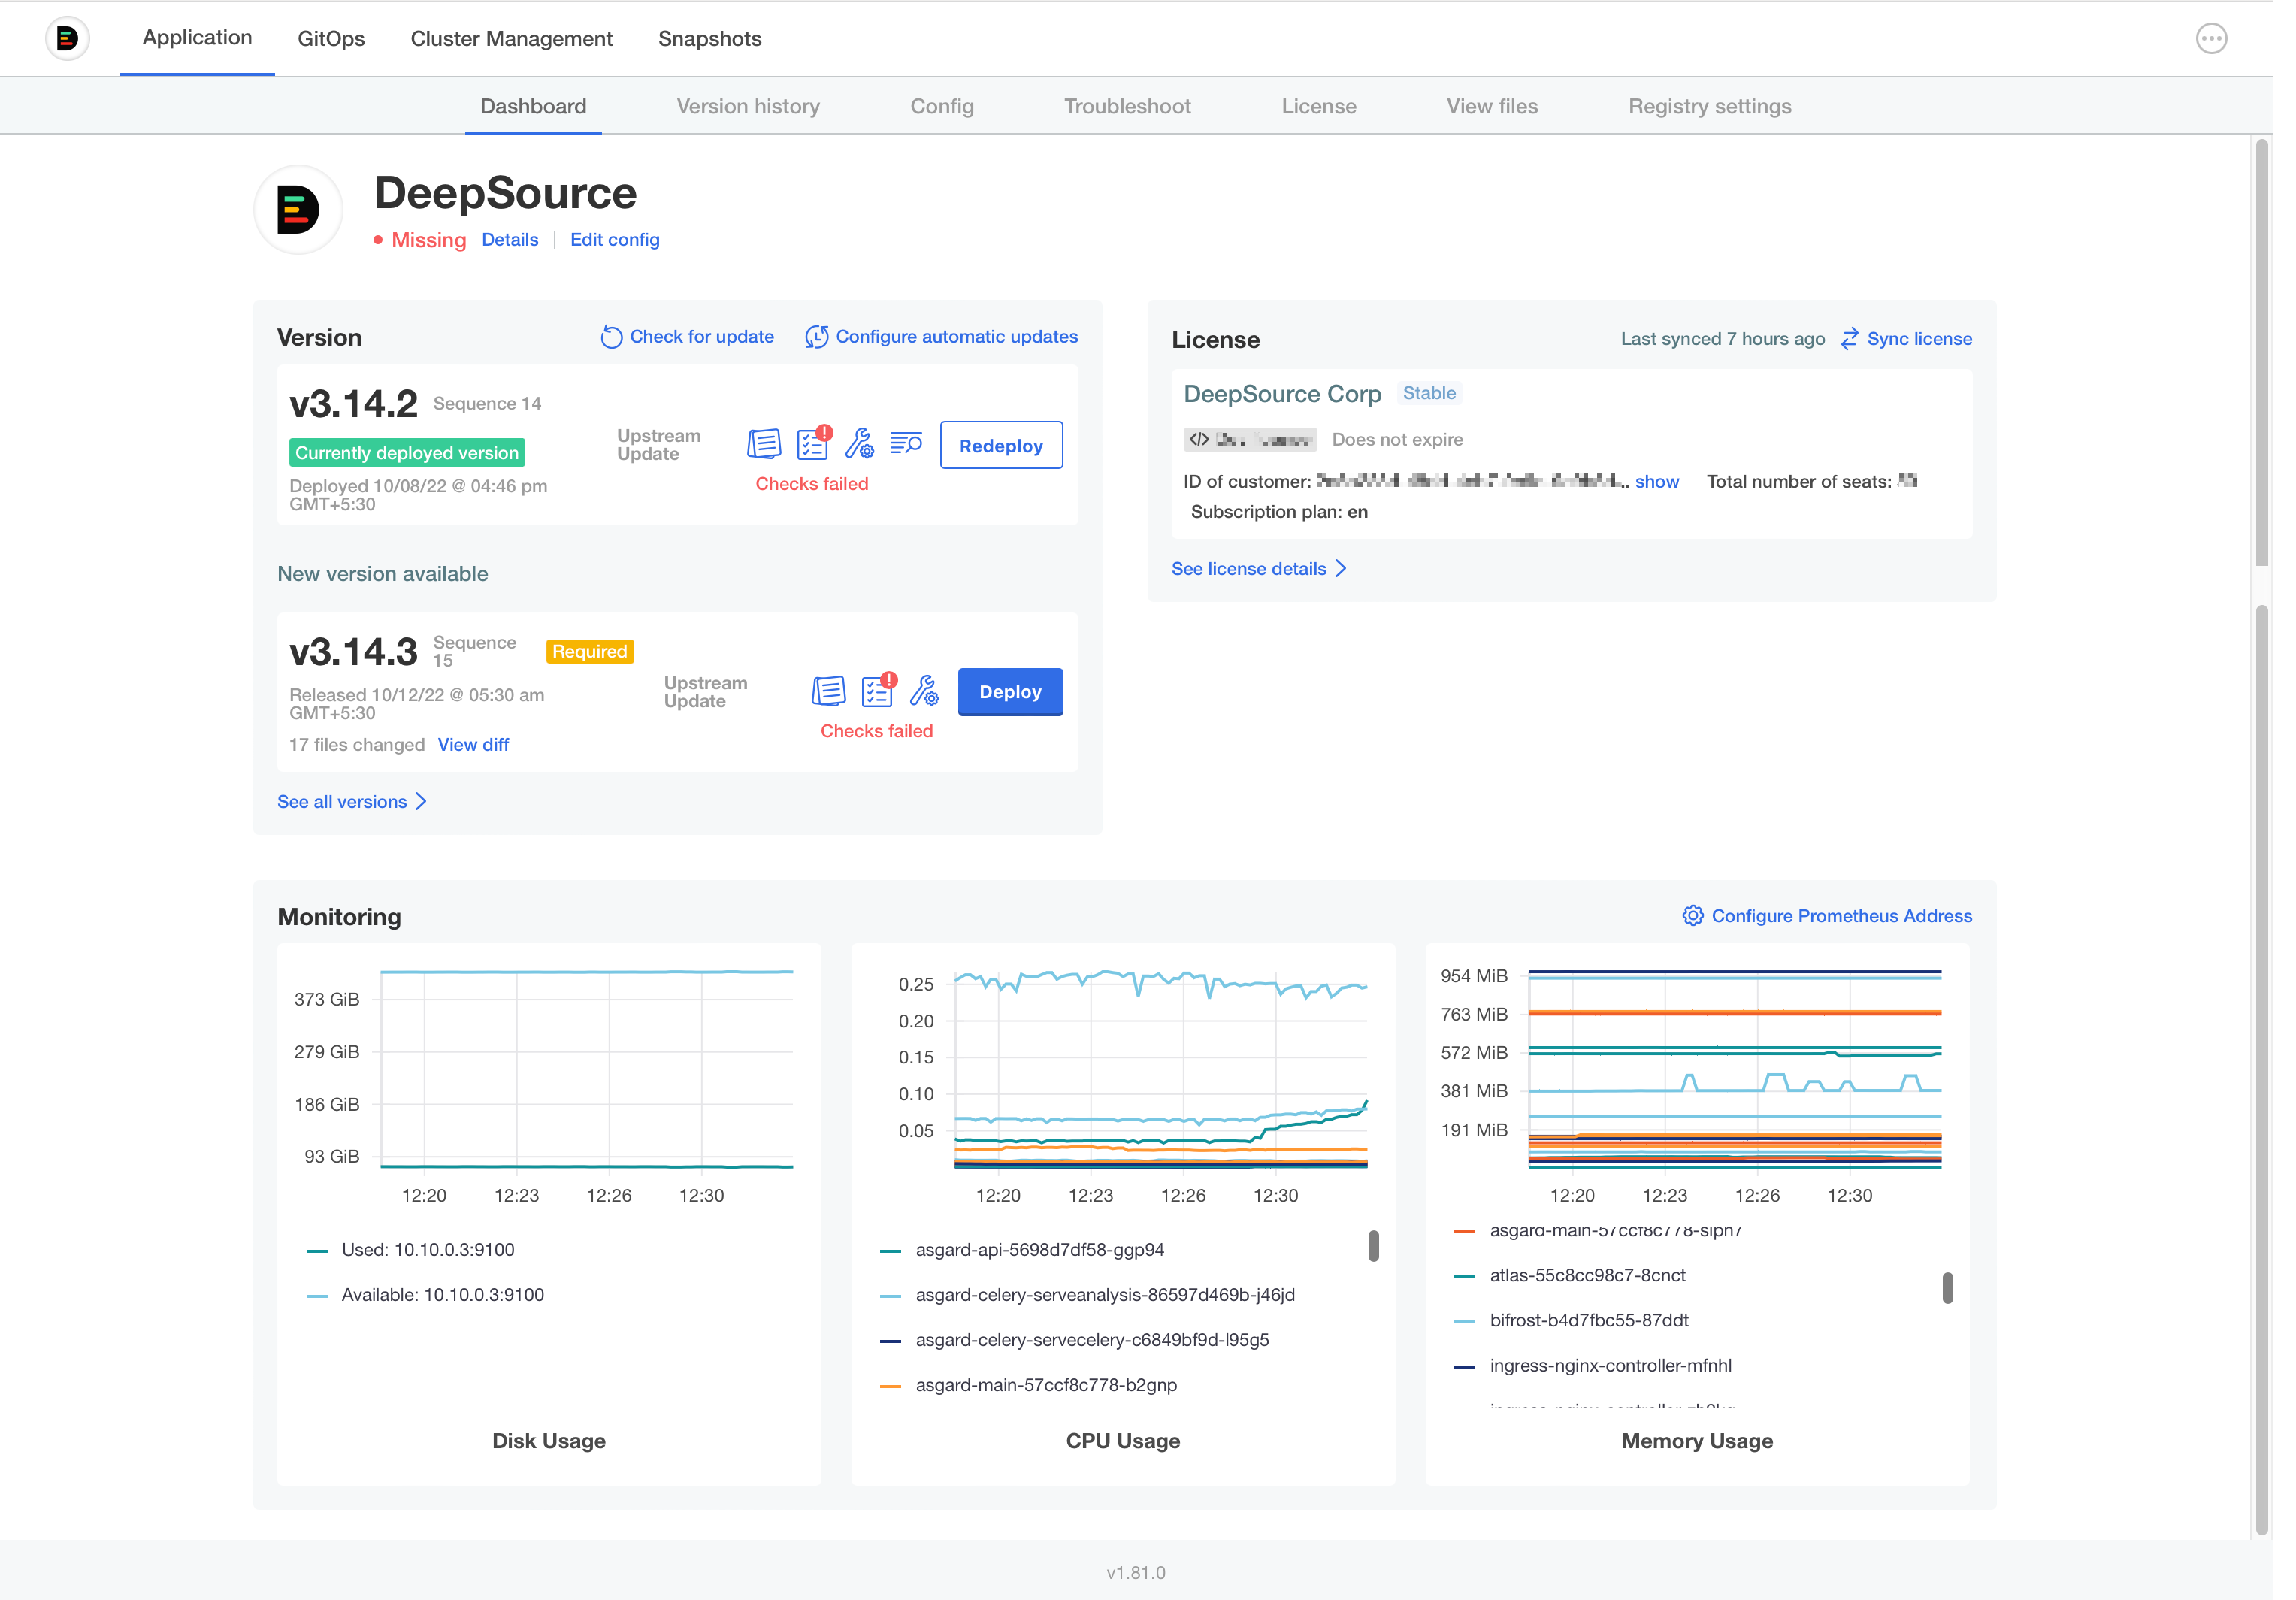The height and width of the screenshot is (1600, 2296).
Task: Click wrench config icon for v3.14.3
Action: point(924,691)
